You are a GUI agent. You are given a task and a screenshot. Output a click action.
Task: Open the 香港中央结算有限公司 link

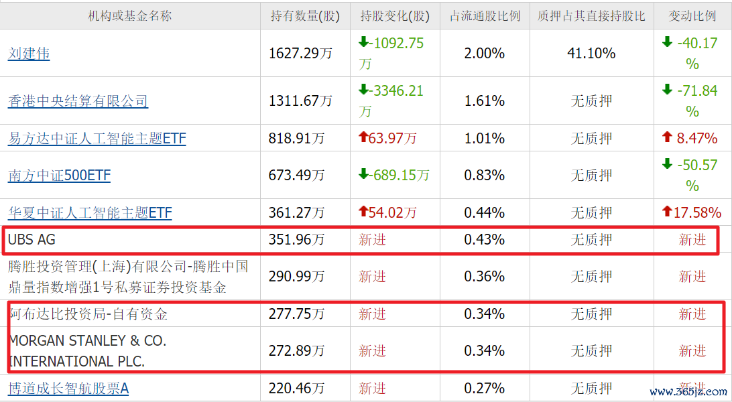pos(78,100)
